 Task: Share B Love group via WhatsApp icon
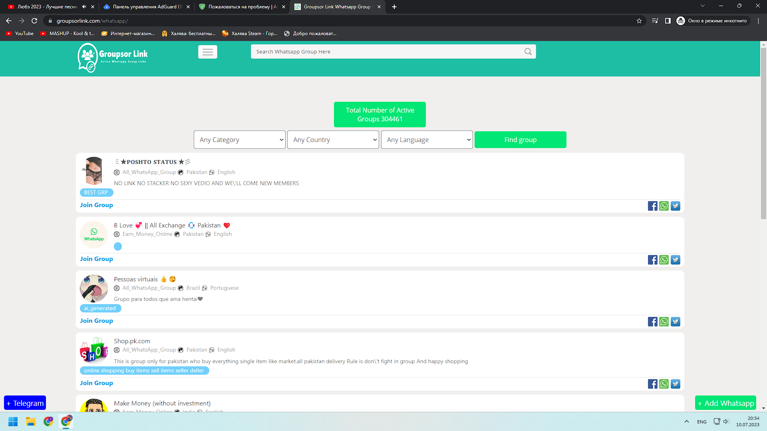664,260
